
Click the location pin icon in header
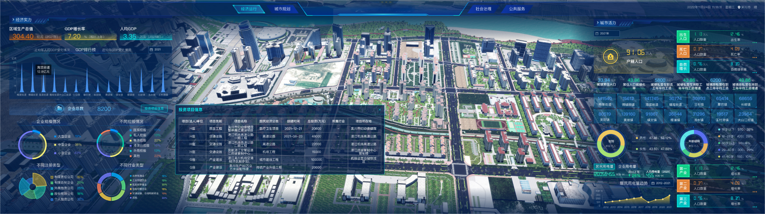click(739, 7)
